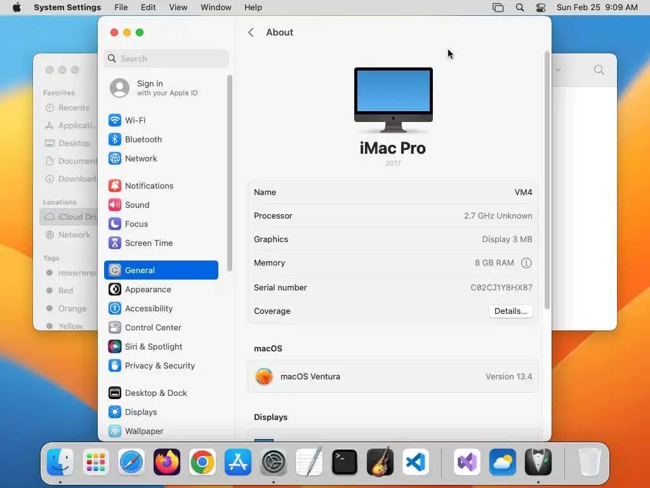Open Visual Studio from the Dock
This screenshot has width=650, height=488.
click(x=467, y=462)
